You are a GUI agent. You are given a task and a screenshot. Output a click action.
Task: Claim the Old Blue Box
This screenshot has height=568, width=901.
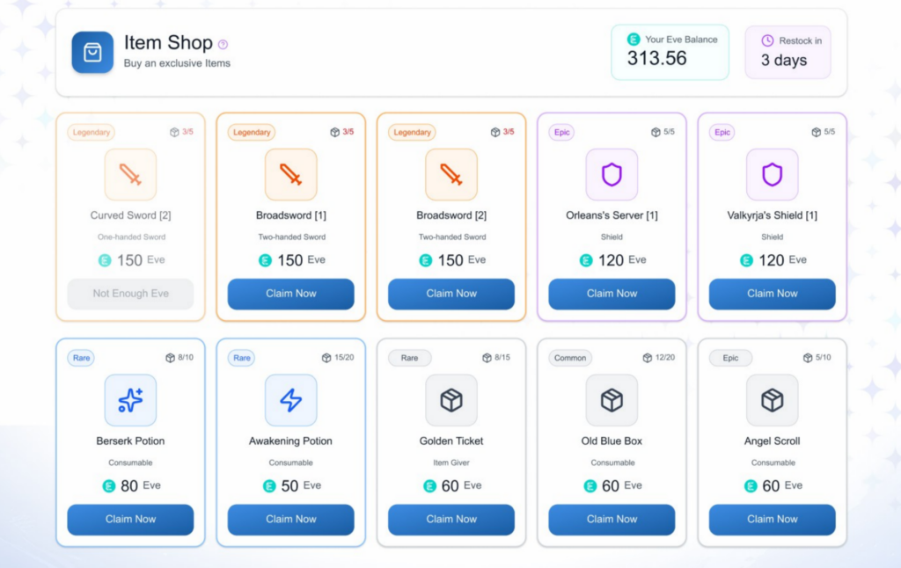(x=612, y=519)
